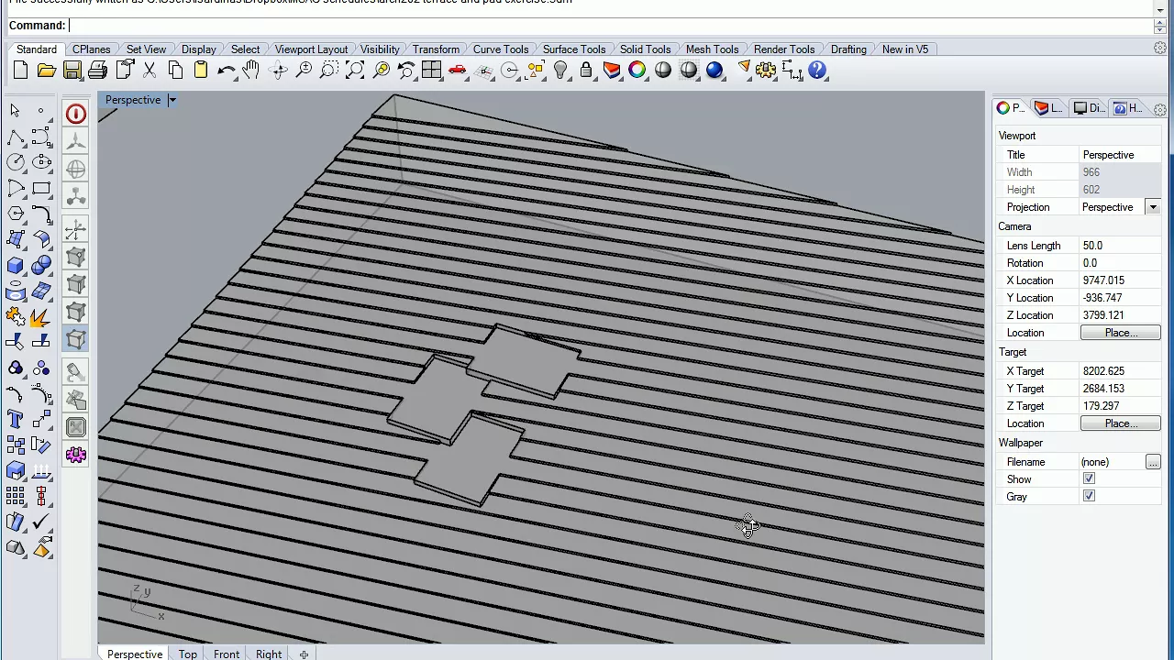Click the blue sphere Render icon
This screenshot has width=1174, height=660.
pyautogui.click(x=714, y=71)
